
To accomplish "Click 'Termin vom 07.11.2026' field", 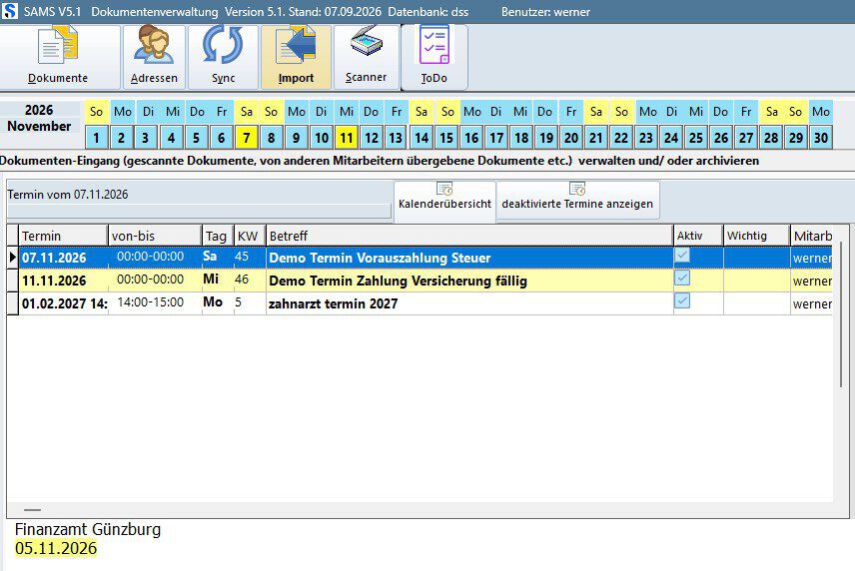I will click(199, 195).
